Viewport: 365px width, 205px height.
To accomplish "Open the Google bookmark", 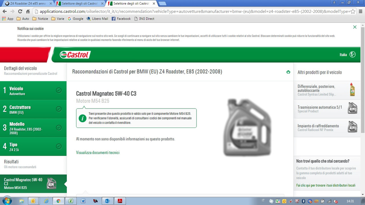I will [76, 19].
